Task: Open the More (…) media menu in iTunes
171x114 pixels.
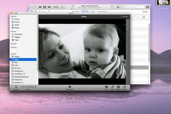Action: pos(44,12)
